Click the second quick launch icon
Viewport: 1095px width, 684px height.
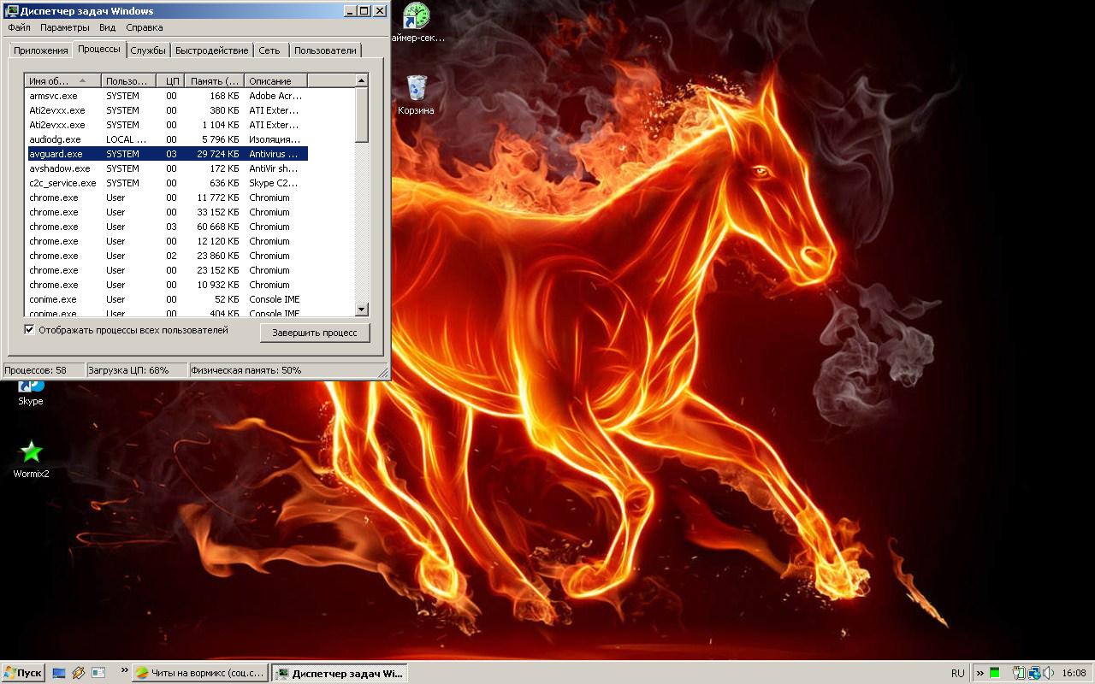pyautogui.click(x=79, y=673)
